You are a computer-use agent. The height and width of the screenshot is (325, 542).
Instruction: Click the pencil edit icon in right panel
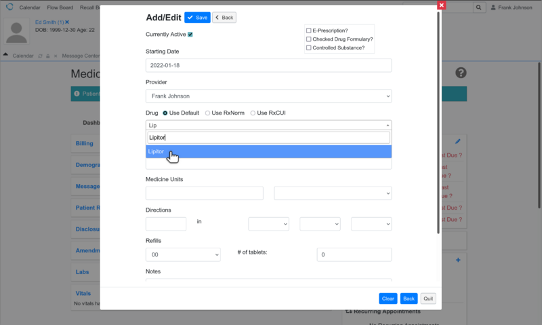458,141
